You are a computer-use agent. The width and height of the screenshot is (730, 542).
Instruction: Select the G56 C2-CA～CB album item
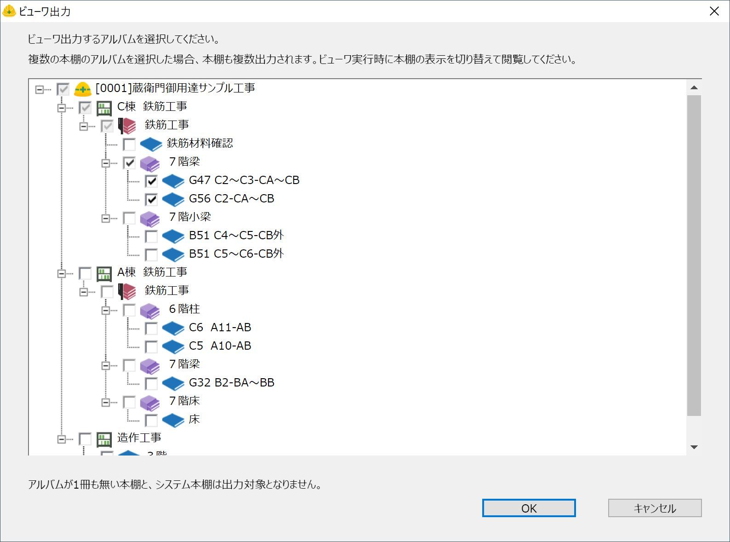(x=231, y=199)
